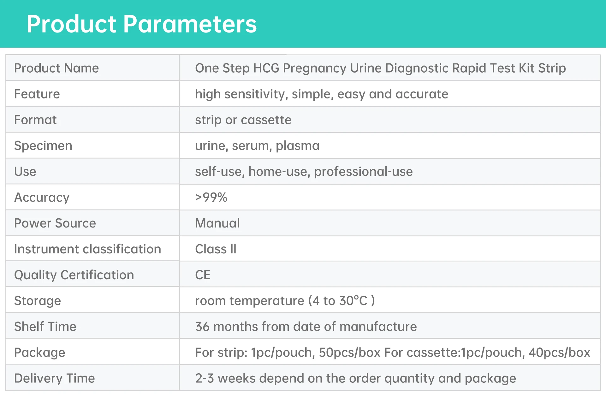Click the "Product Parameters" header title
This screenshot has width=606, height=402.
tap(142, 24)
